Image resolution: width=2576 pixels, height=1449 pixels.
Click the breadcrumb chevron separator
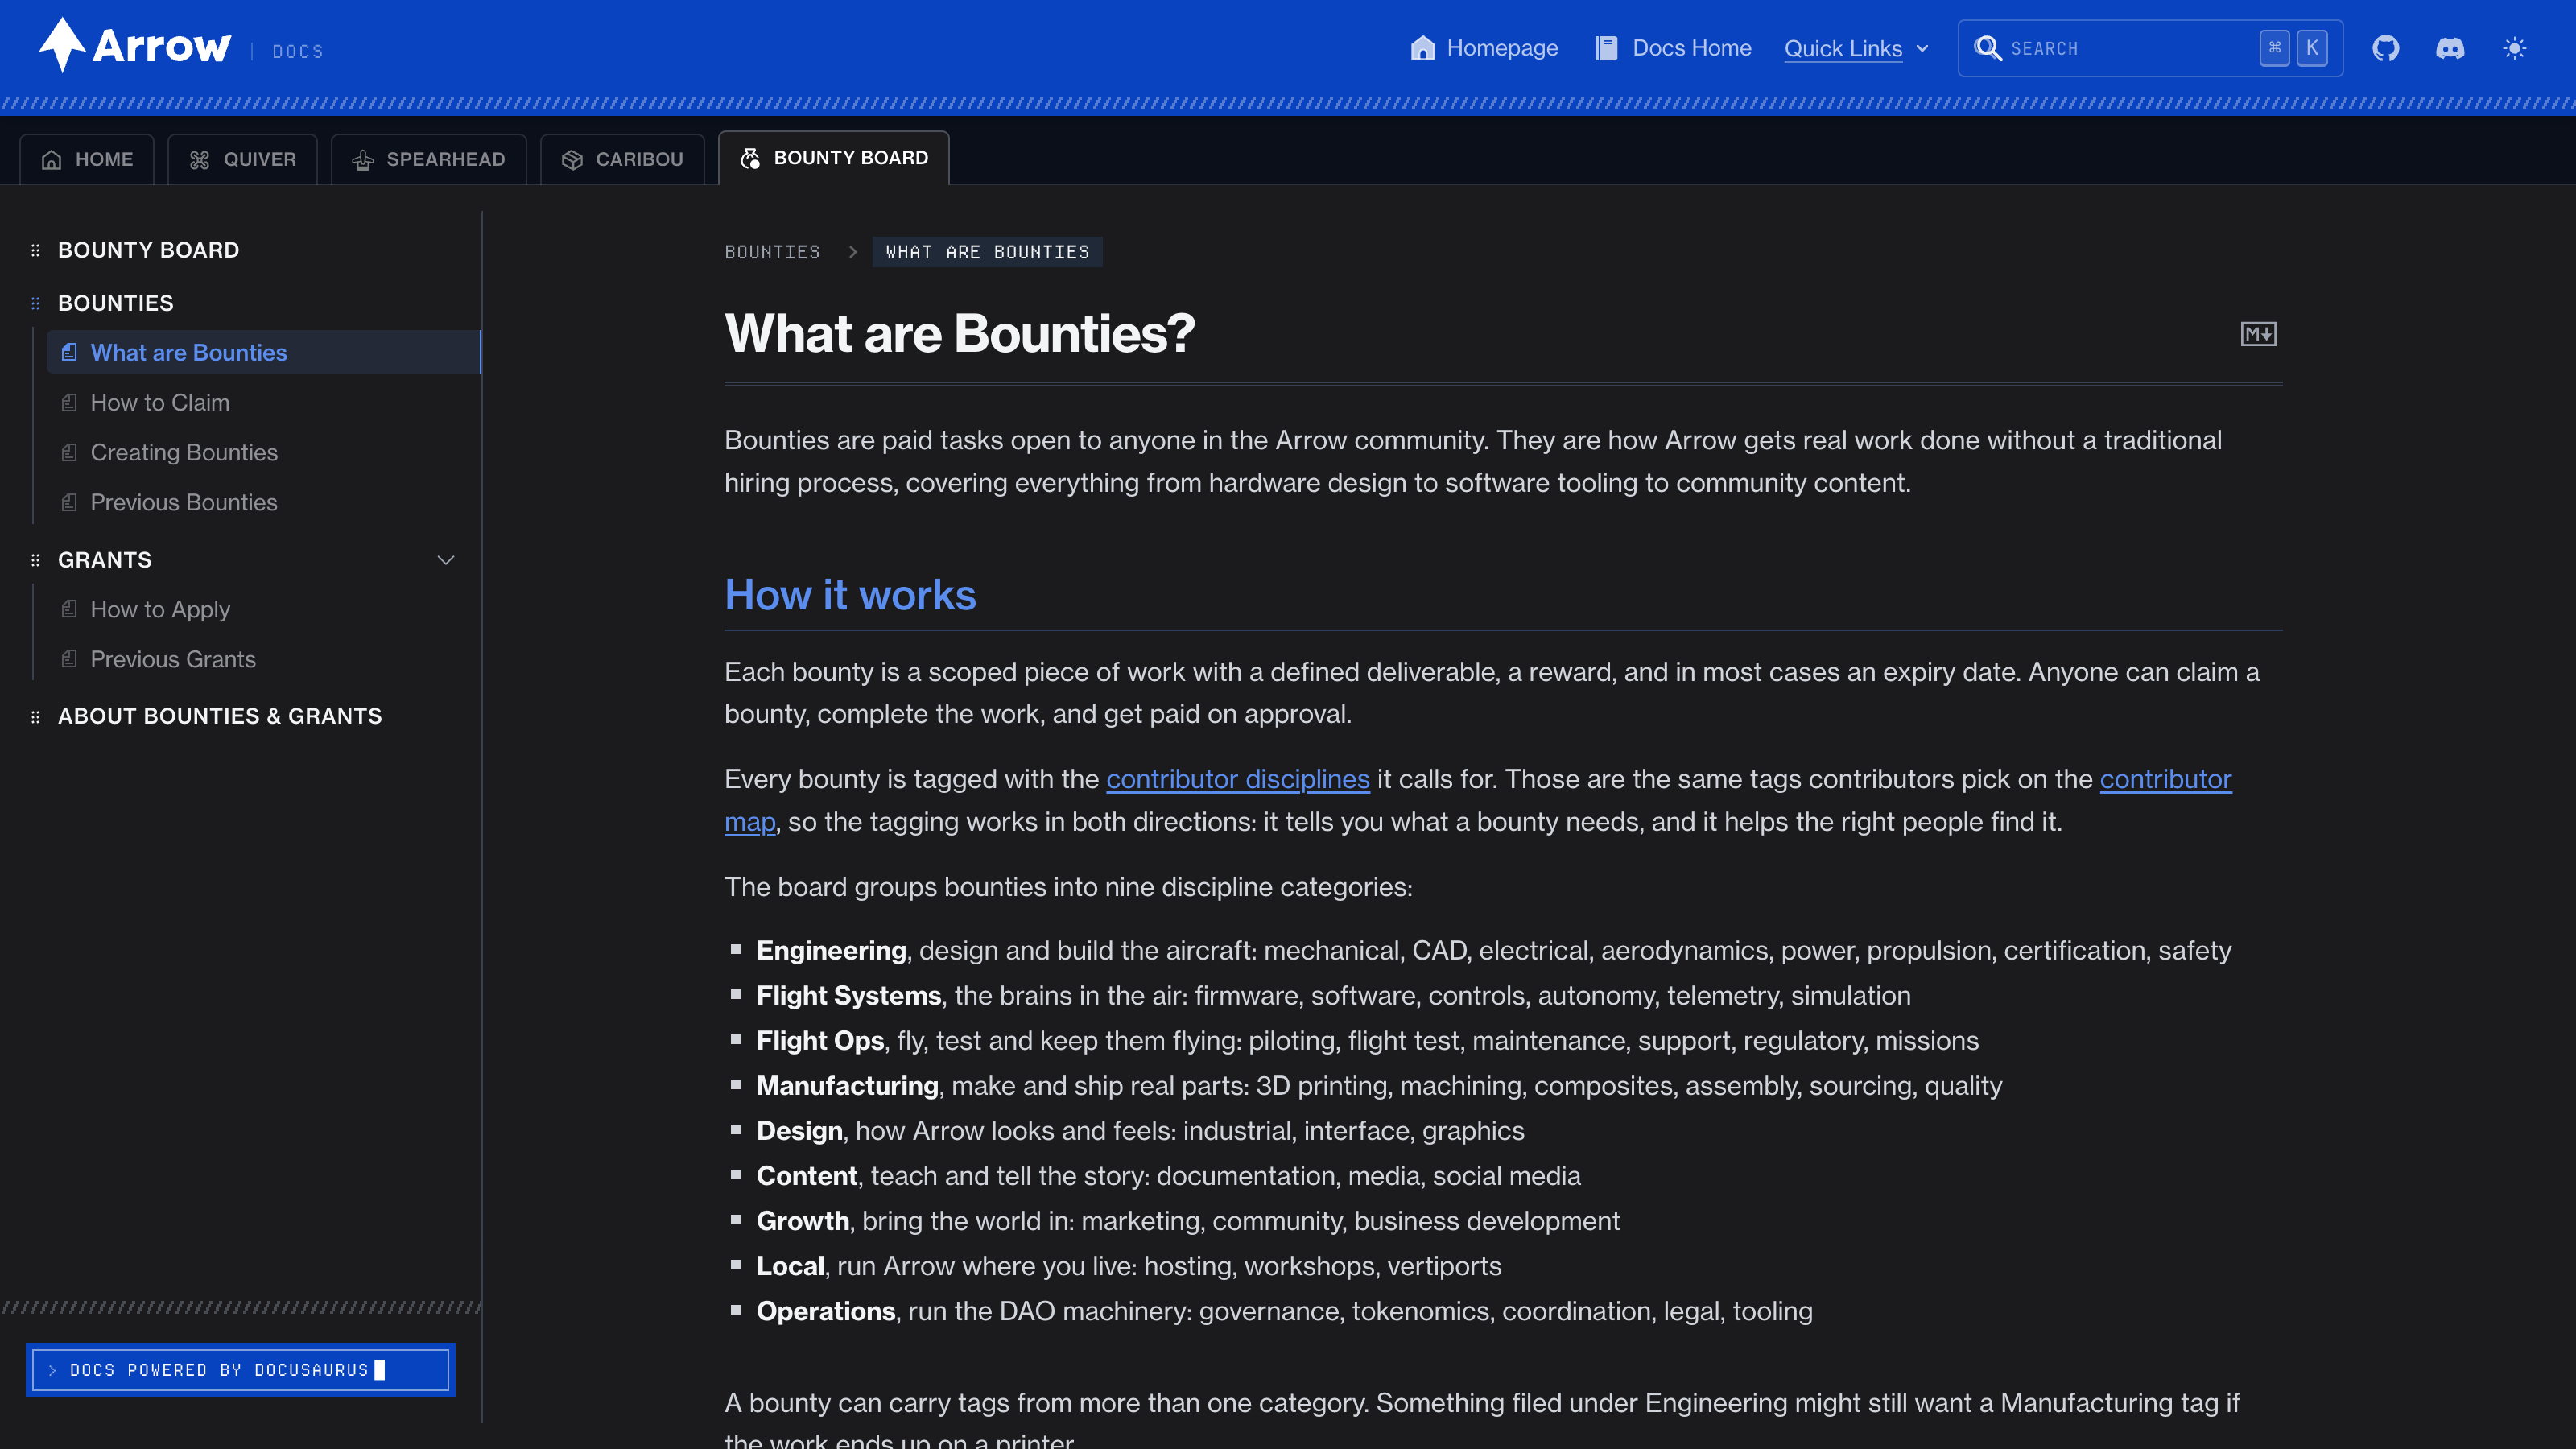[x=853, y=252]
